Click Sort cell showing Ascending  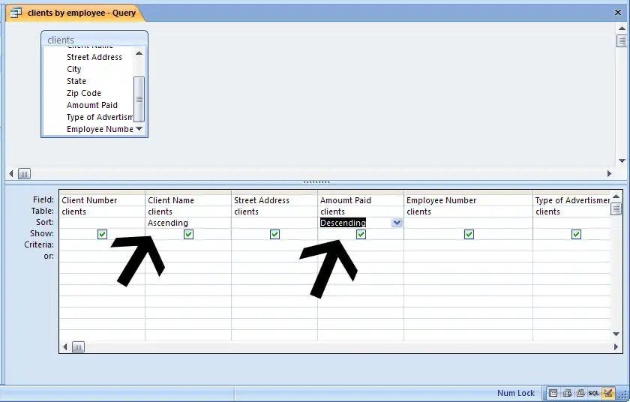(188, 223)
